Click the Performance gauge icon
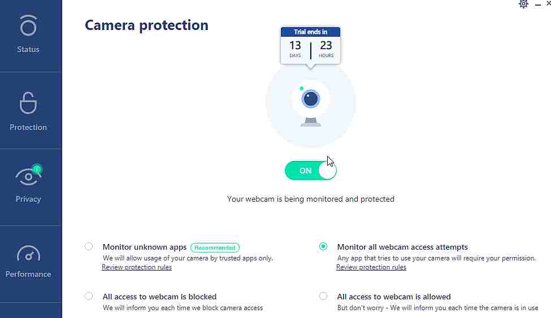Image resolution: width=551 pixels, height=318 pixels. 28,254
